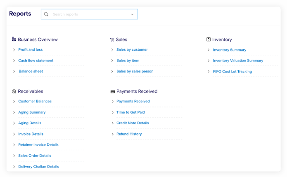This screenshot has width=287, height=177.
Task: Click the Business Overview heading
Action: (38, 40)
